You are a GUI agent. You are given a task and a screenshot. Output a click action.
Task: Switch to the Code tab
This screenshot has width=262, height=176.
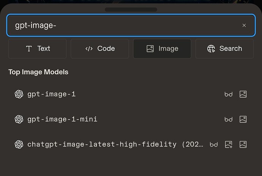tap(100, 49)
